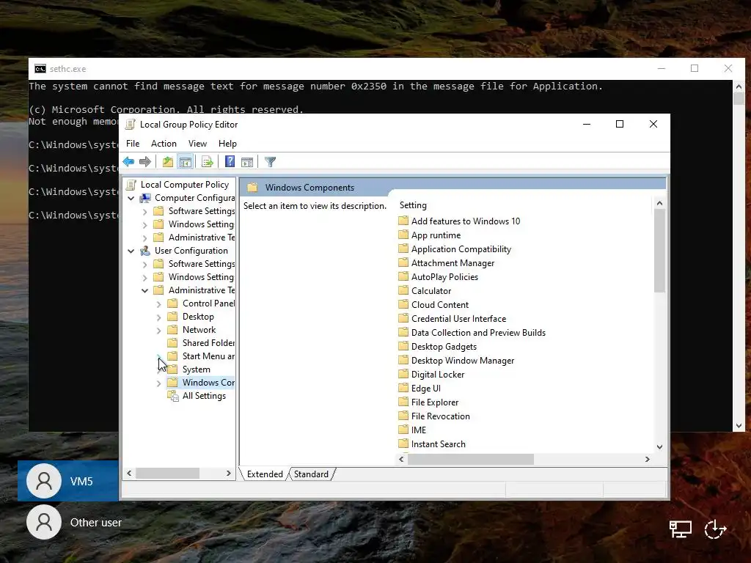Click the network sign-in icon on lock screen

point(681,529)
